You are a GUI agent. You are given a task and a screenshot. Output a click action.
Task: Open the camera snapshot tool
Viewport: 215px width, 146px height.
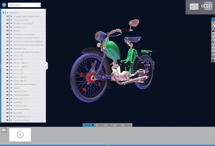click(213, 31)
